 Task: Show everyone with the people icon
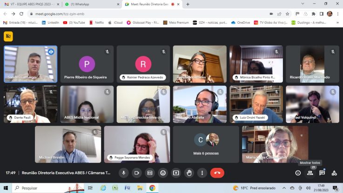click(310, 173)
